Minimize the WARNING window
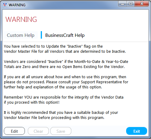151x139 pixels. (x=123, y=4)
